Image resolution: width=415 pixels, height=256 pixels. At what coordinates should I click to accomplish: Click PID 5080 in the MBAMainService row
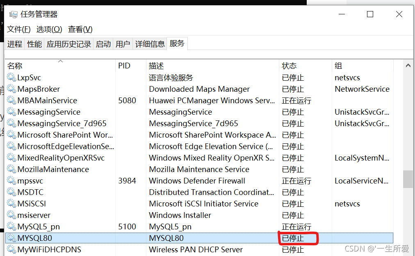tap(127, 100)
